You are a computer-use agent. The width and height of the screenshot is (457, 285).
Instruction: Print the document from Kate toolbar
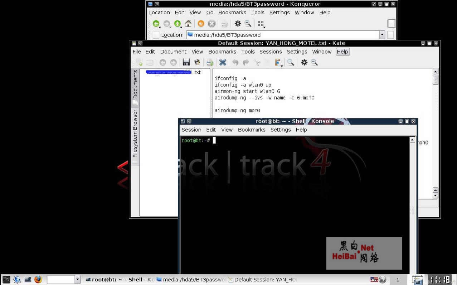(210, 62)
